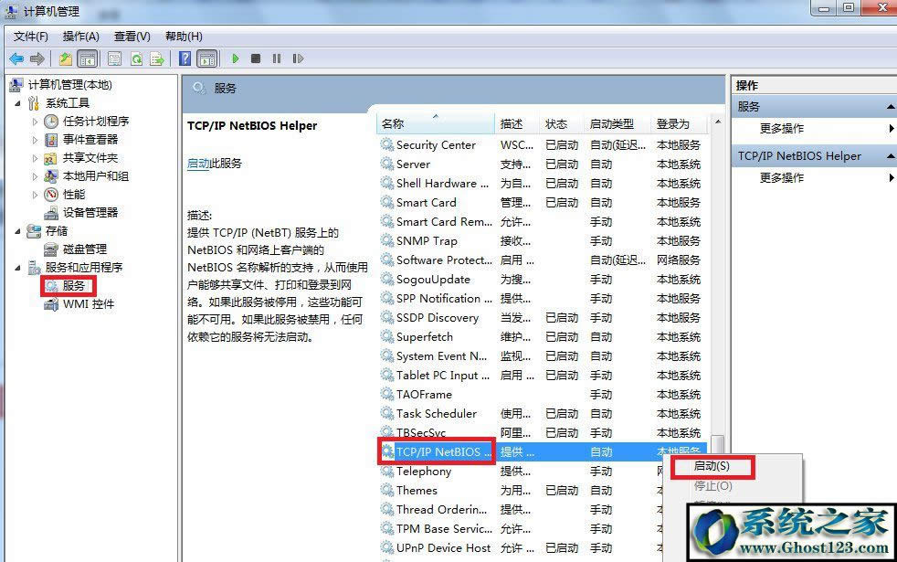Toggle the console tree pane visibility
The width and height of the screenshot is (897, 562).
coord(87,58)
